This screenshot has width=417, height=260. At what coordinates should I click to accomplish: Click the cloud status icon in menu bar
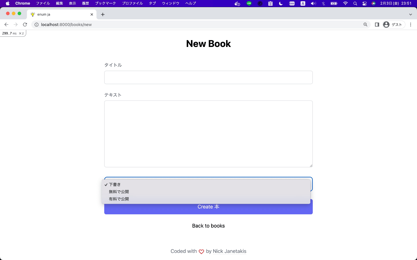(x=237, y=4)
